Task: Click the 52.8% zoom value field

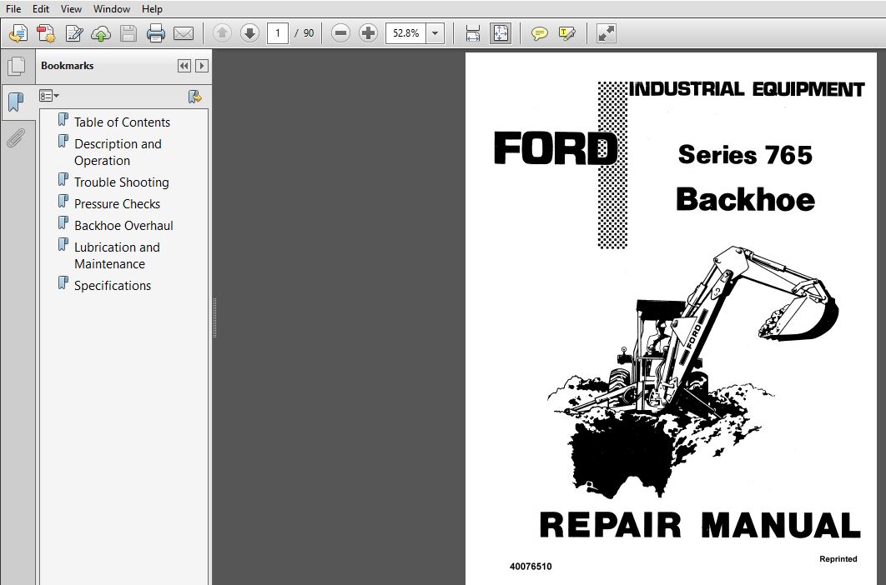Action: point(405,33)
